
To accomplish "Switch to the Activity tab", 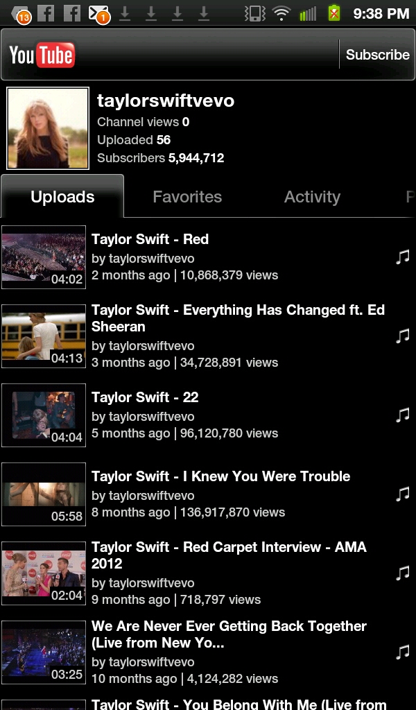I will [x=312, y=196].
